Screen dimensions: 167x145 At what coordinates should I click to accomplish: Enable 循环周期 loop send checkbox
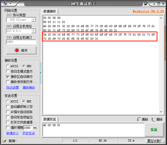8,127
